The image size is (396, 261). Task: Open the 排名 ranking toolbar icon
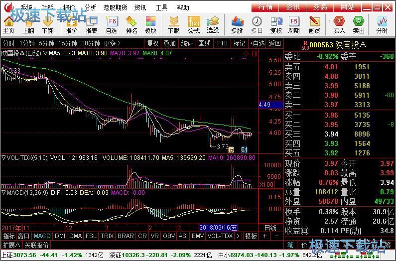[x=132, y=24]
